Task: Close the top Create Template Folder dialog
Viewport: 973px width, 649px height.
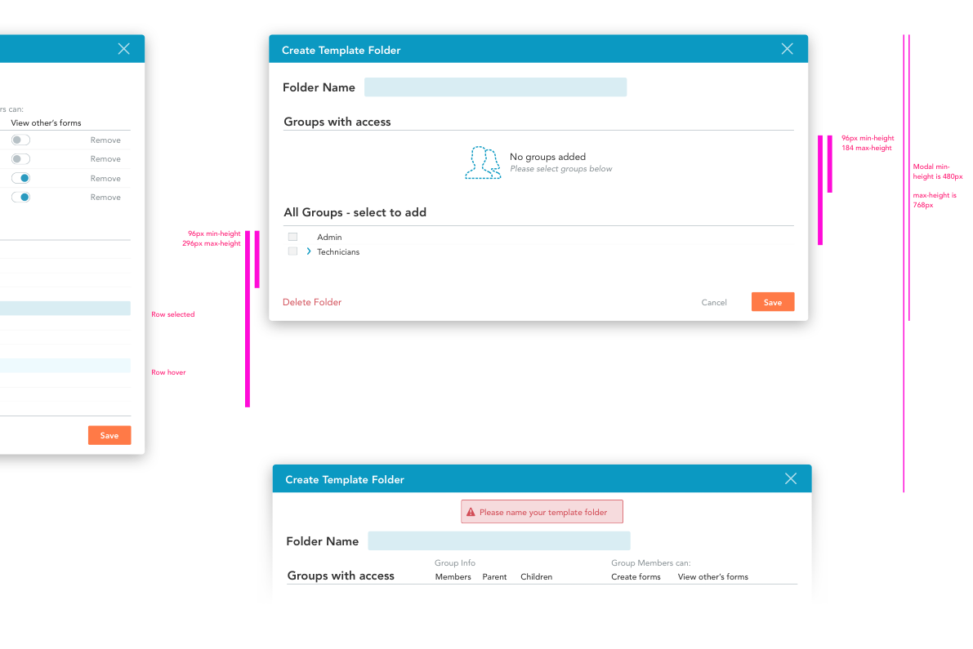Action: (787, 49)
